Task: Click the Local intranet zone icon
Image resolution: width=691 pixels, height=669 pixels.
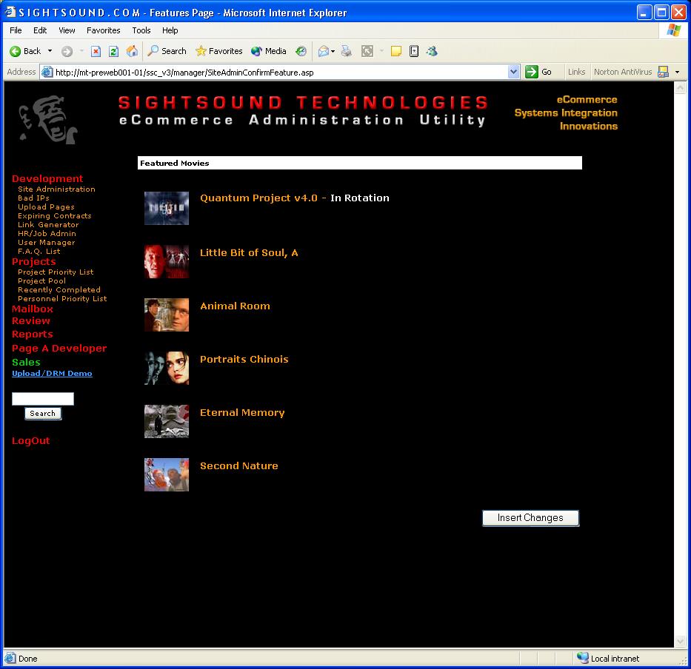Action: (583, 658)
